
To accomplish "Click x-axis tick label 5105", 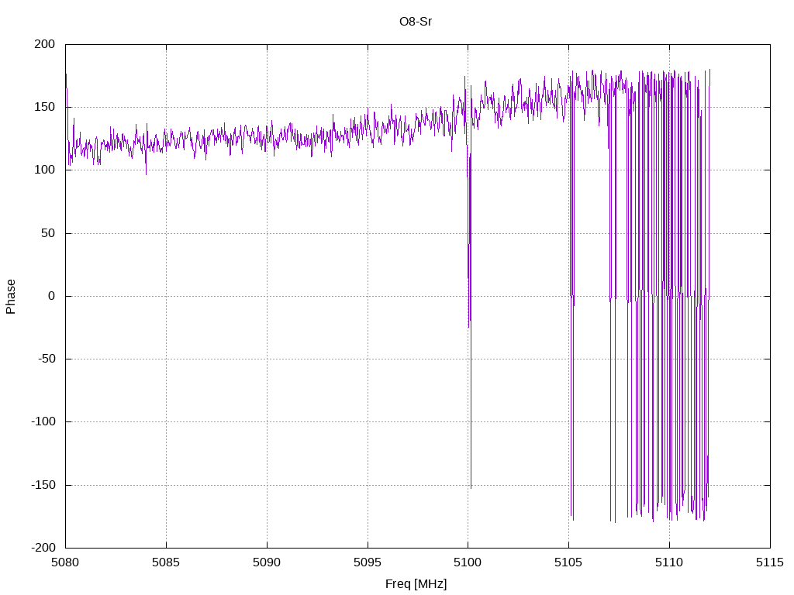I will point(568,562).
